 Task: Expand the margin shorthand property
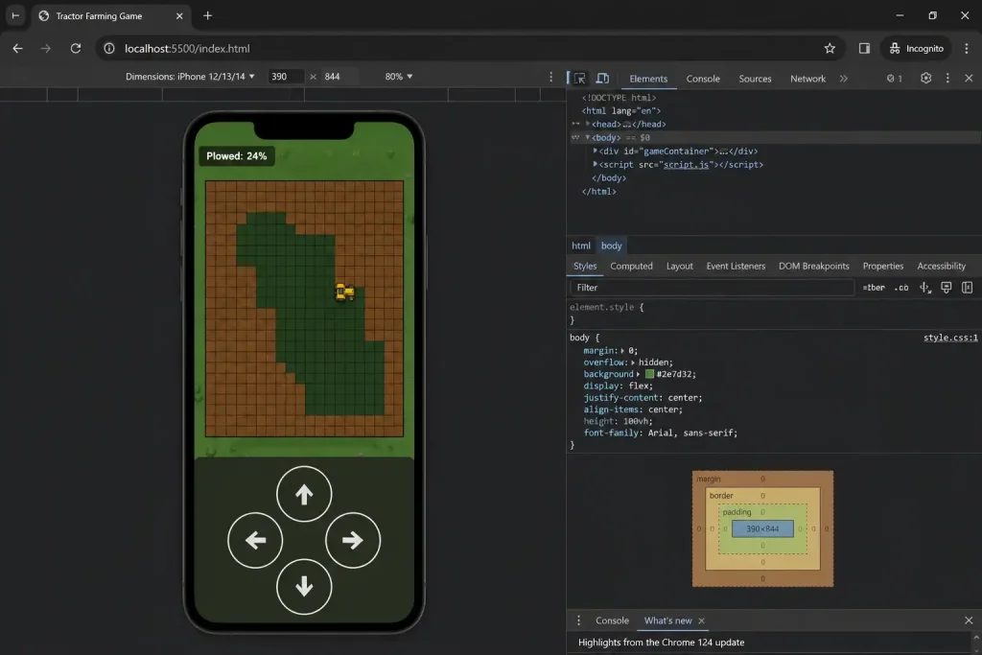[622, 351]
